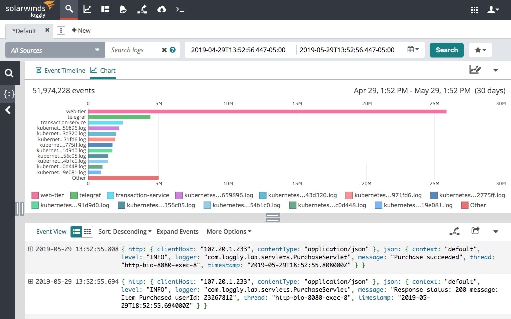Click the share/export icon above event list
Image resolution: width=511 pixels, height=319 pixels.
pos(475,231)
